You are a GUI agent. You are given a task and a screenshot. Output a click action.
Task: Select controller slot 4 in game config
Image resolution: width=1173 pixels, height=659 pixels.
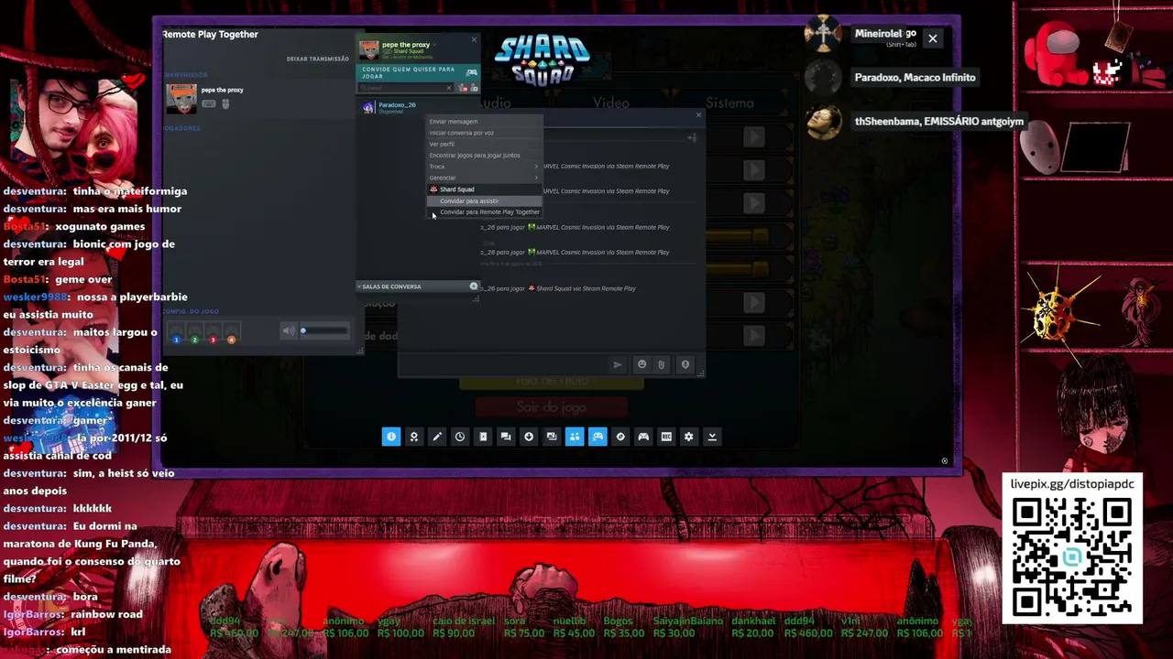(231, 331)
